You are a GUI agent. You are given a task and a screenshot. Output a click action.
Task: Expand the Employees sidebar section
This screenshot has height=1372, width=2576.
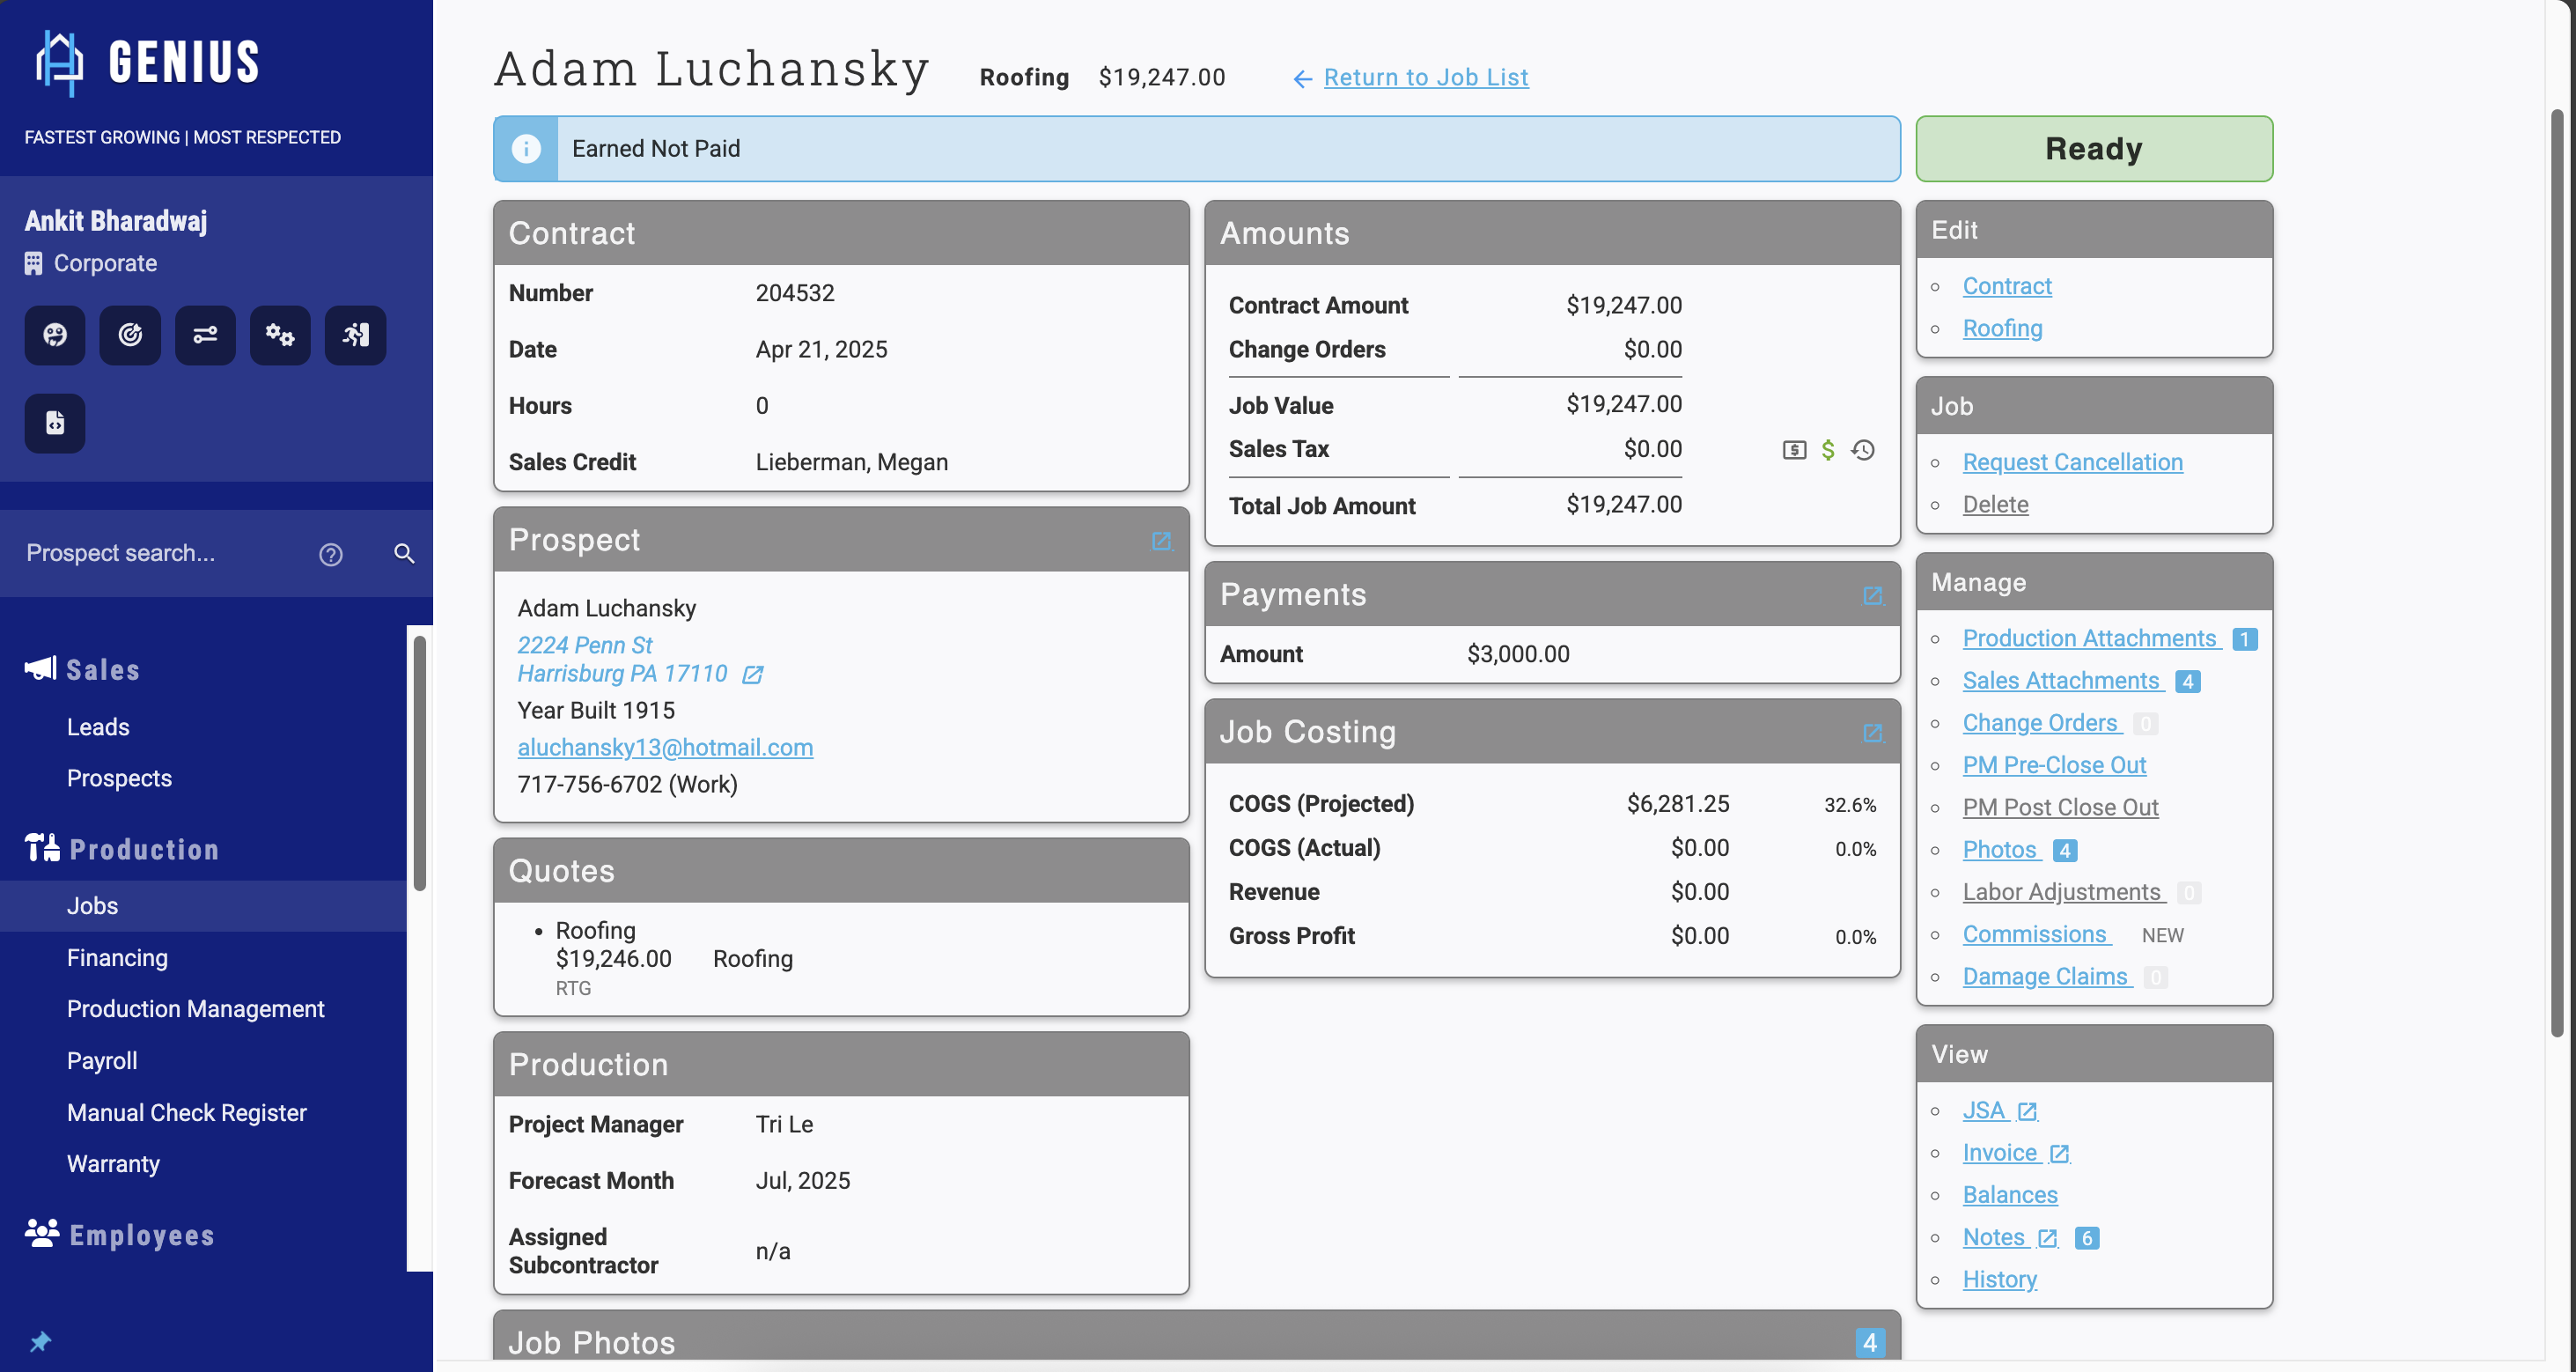141,1235
